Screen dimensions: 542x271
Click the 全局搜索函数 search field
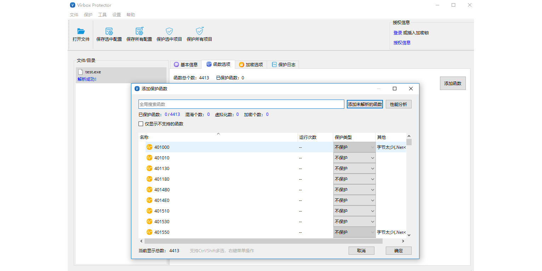coord(241,104)
